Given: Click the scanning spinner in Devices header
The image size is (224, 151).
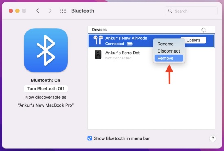Looking at the screenshot, I should [203, 30].
